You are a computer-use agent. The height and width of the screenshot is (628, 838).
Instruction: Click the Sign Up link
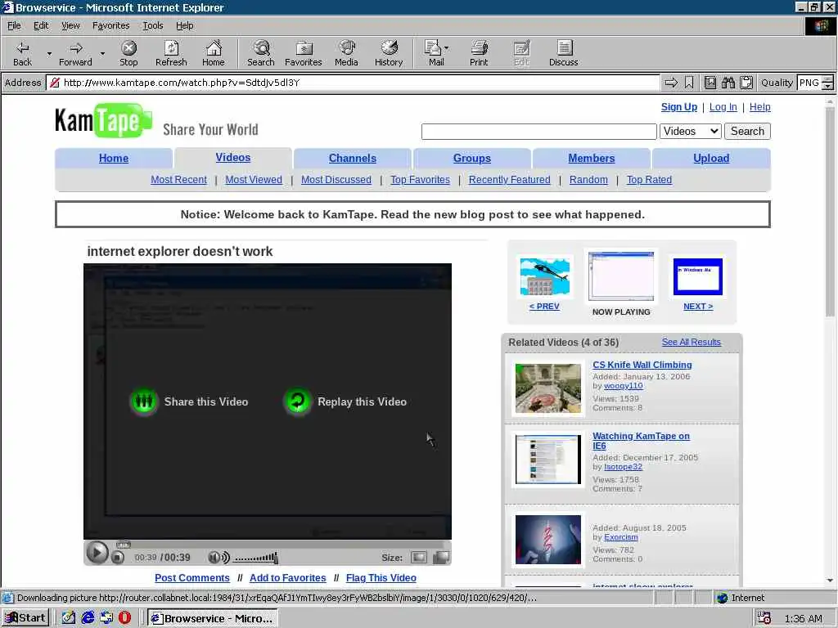[x=678, y=107]
